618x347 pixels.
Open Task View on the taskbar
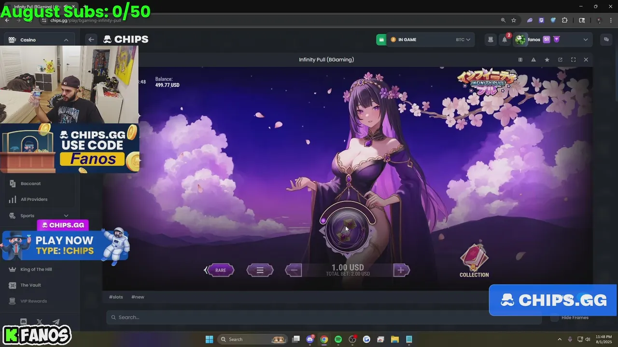[x=296, y=339]
